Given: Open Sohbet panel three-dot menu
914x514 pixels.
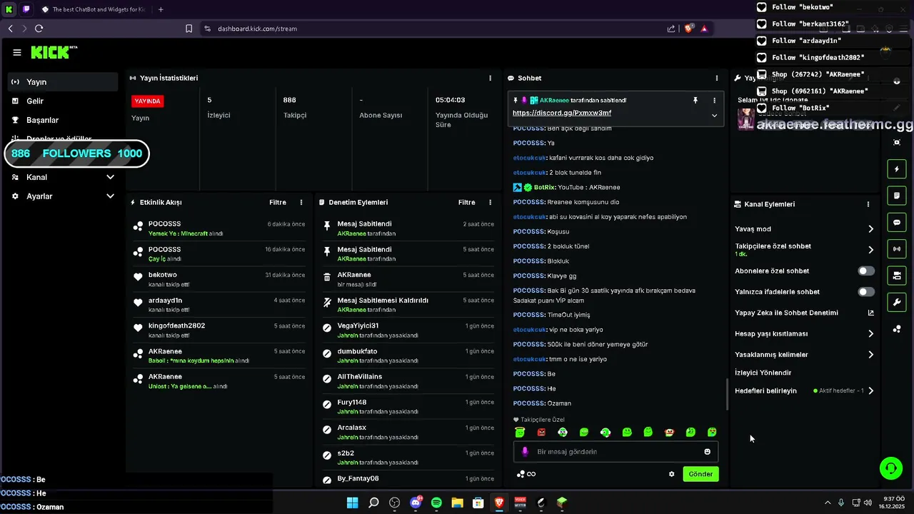Looking at the screenshot, I should [x=717, y=78].
